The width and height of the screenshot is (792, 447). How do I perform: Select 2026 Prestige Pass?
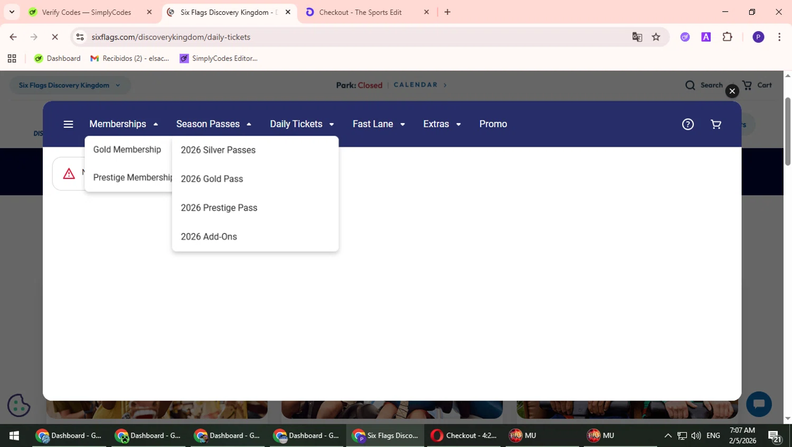[219, 208]
